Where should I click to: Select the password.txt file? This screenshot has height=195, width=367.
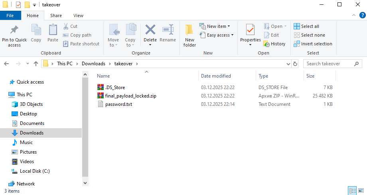pos(118,104)
